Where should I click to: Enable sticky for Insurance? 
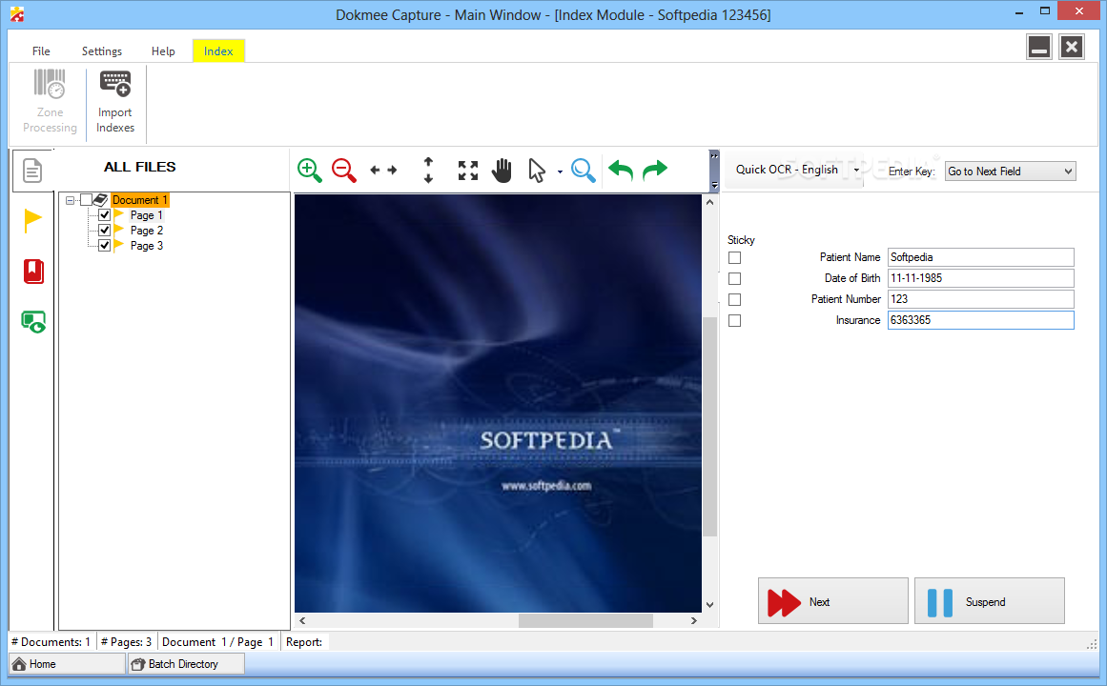(x=735, y=320)
